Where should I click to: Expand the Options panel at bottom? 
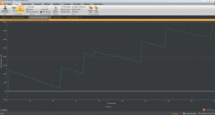4,110
